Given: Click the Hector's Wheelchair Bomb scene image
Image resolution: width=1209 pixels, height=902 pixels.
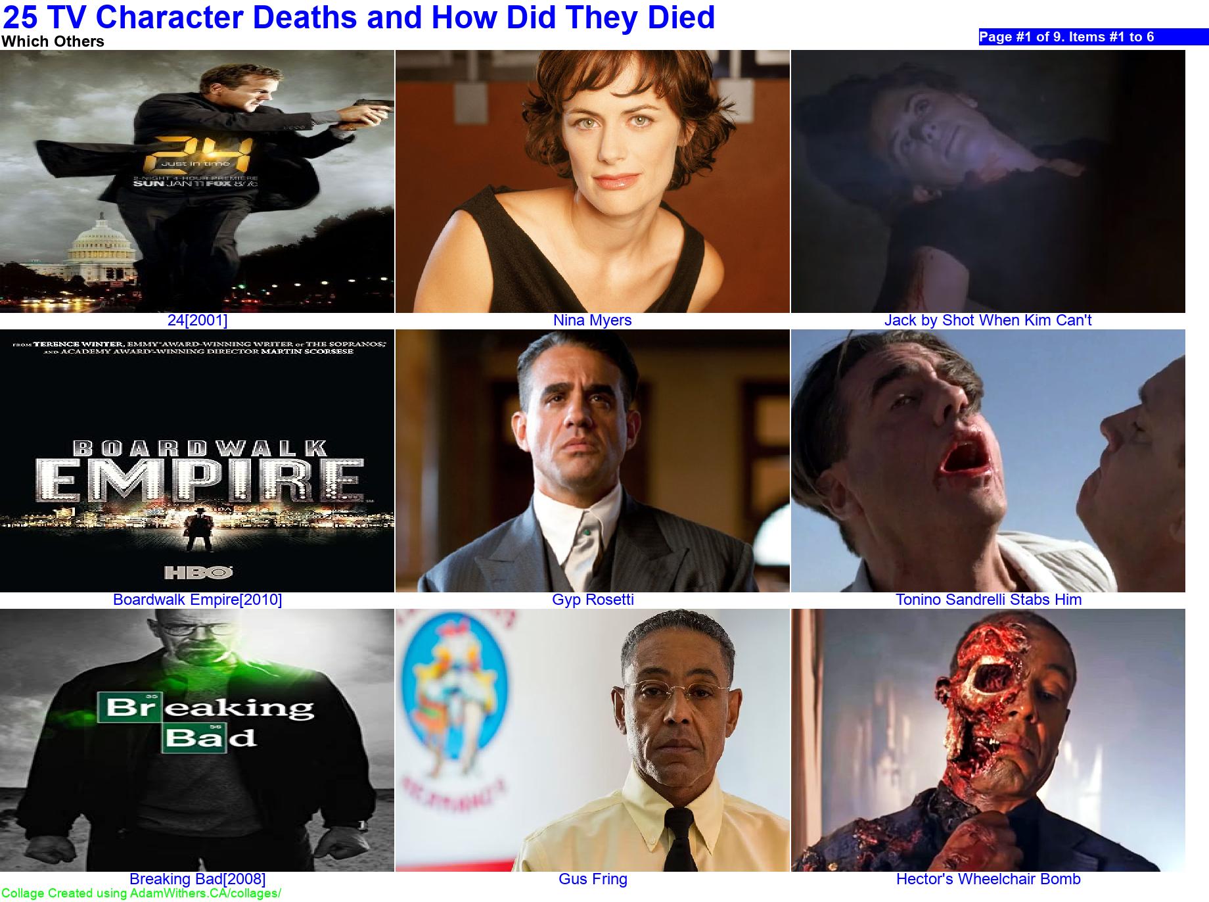Looking at the screenshot, I should tap(988, 740).
